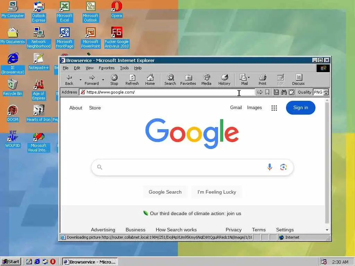Click the Browservice taskbar window button
The height and width of the screenshot is (266, 355).
tap(90, 262)
